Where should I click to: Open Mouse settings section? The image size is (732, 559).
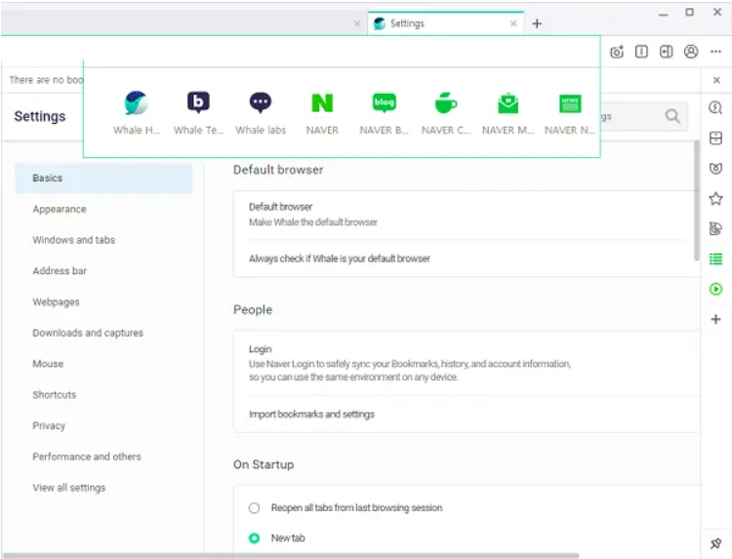pos(48,364)
